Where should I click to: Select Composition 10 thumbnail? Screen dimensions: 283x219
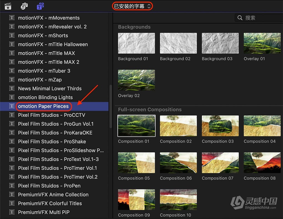pyautogui.click(x=178, y=200)
